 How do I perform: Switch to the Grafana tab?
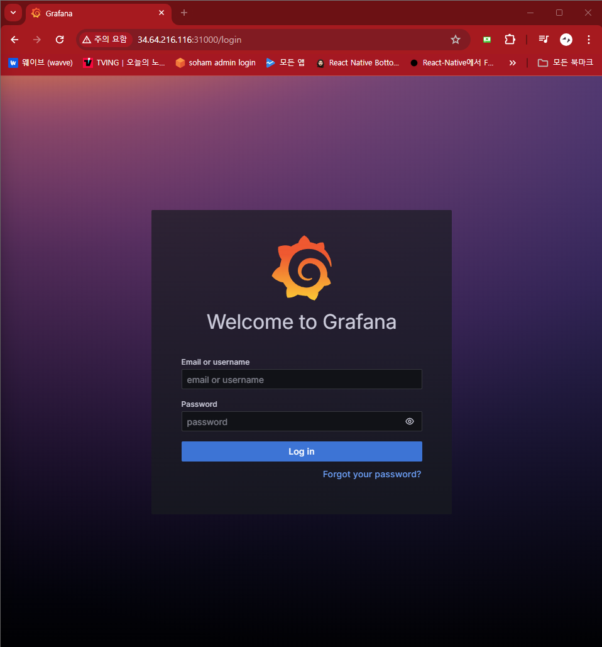coord(98,13)
